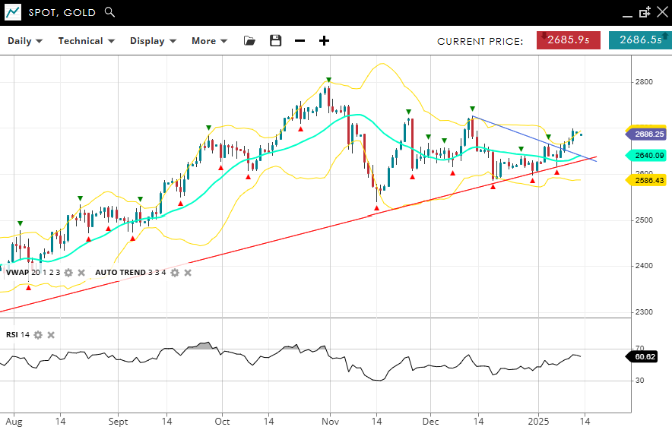672x430 pixels.
Task: Click the open folder icon
Action: [x=249, y=41]
